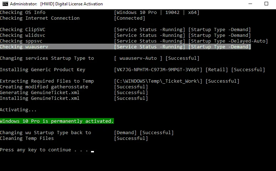This screenshot has width=276, height=171.
Task: Click 'Creating modified gatherosstate' line
Action: point(44,87)
